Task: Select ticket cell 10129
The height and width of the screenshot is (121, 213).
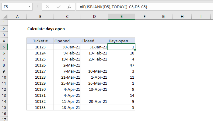Action: click(x=40, y=83)
